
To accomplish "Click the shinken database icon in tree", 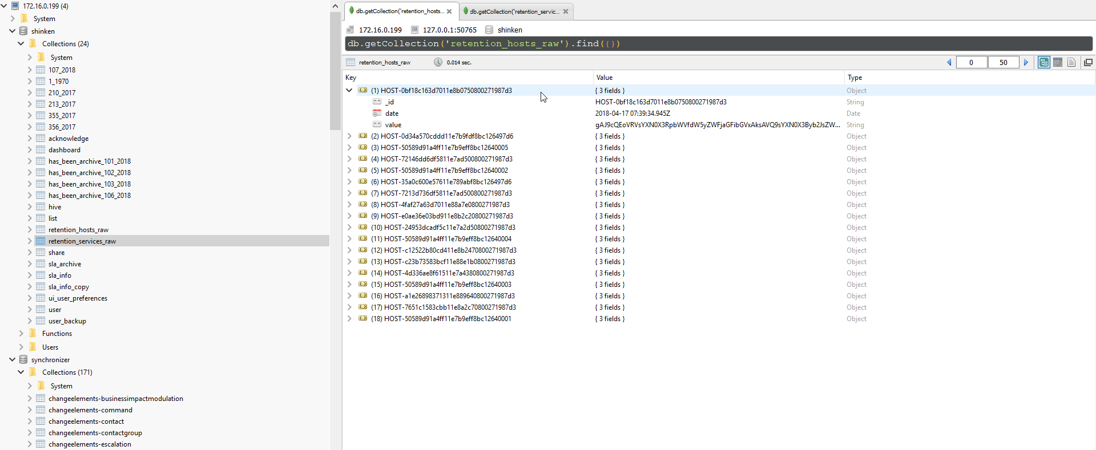I will pyautogui.click(x=23, y=31).
